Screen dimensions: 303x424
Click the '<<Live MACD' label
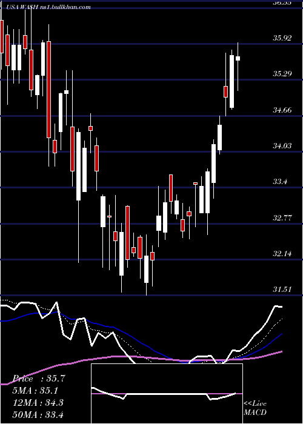255,408
